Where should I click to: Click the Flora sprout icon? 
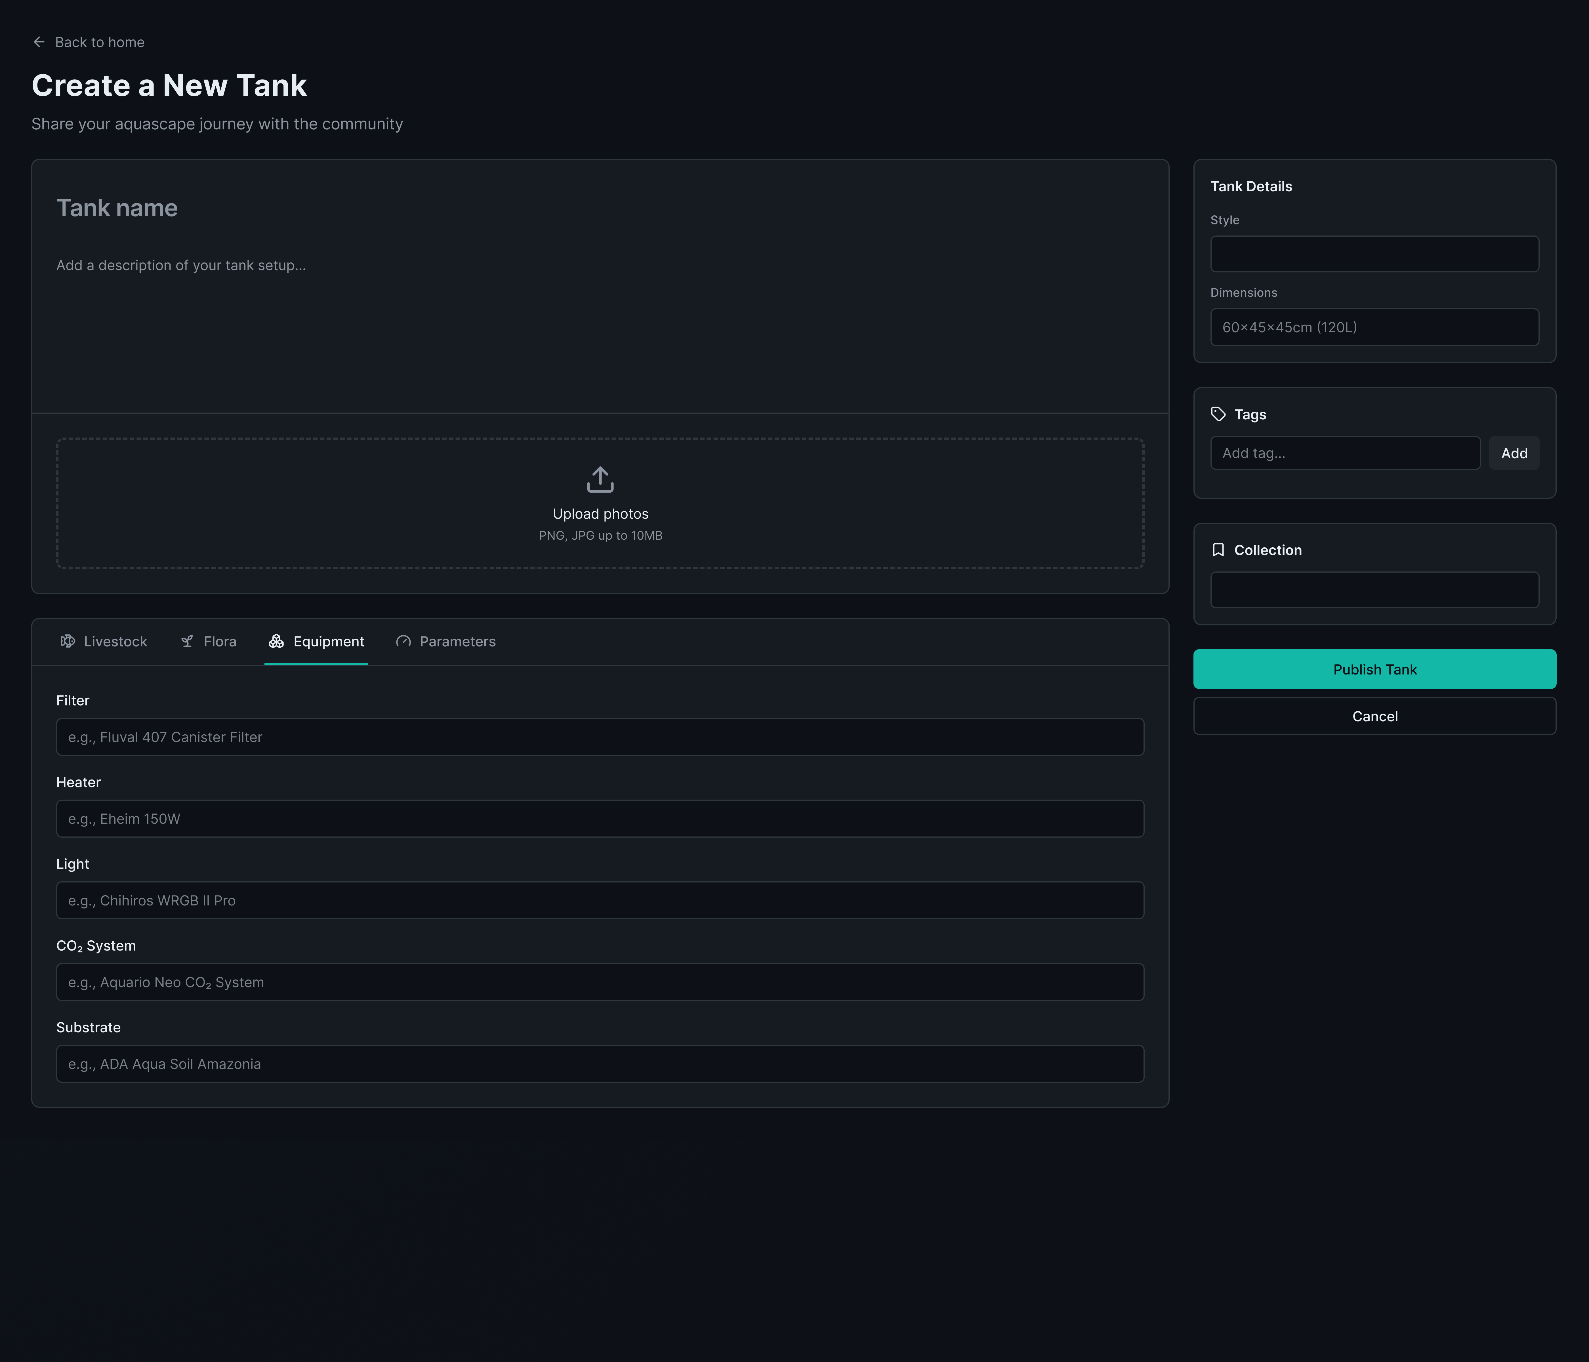[187, 641]
